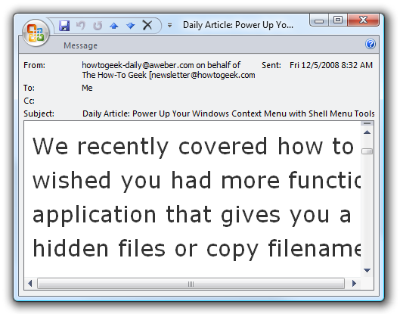Screen dimensions: 400x314
Task: Click the horizontal scrollbar left arrow
Action: point(30,284)
